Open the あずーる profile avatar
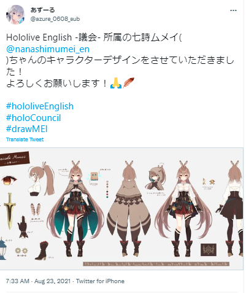The height and width of the screenshot is (293, 246). (15, 15)
